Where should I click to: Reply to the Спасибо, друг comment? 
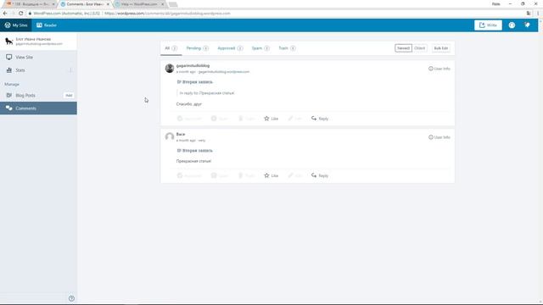coord(320,119)
